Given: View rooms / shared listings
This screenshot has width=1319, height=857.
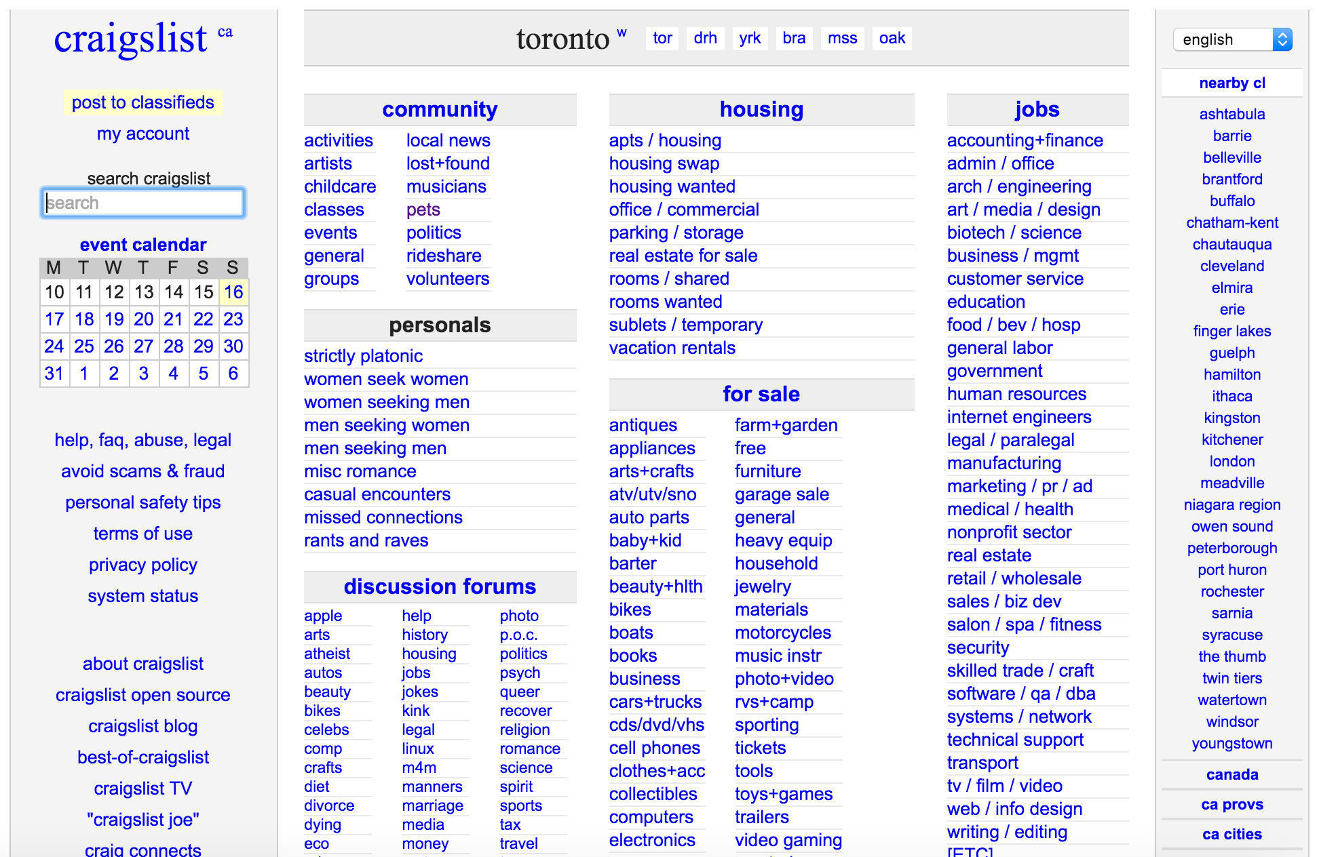Looking at the screenshot, I should [669, 279].
